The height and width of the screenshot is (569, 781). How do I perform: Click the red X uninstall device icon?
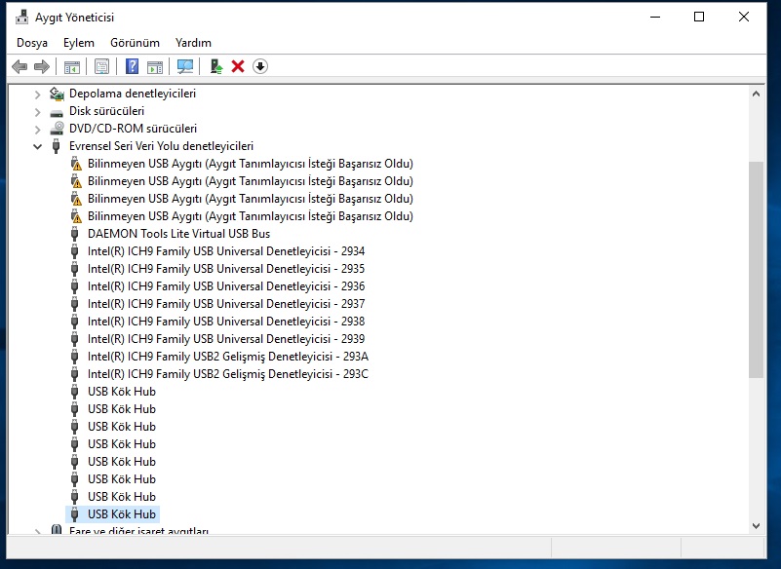[x=238, y=66]
